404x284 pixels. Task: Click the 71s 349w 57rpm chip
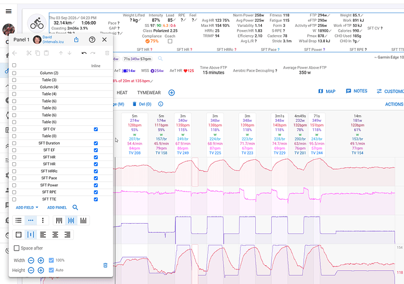click(x=138, y=59)
